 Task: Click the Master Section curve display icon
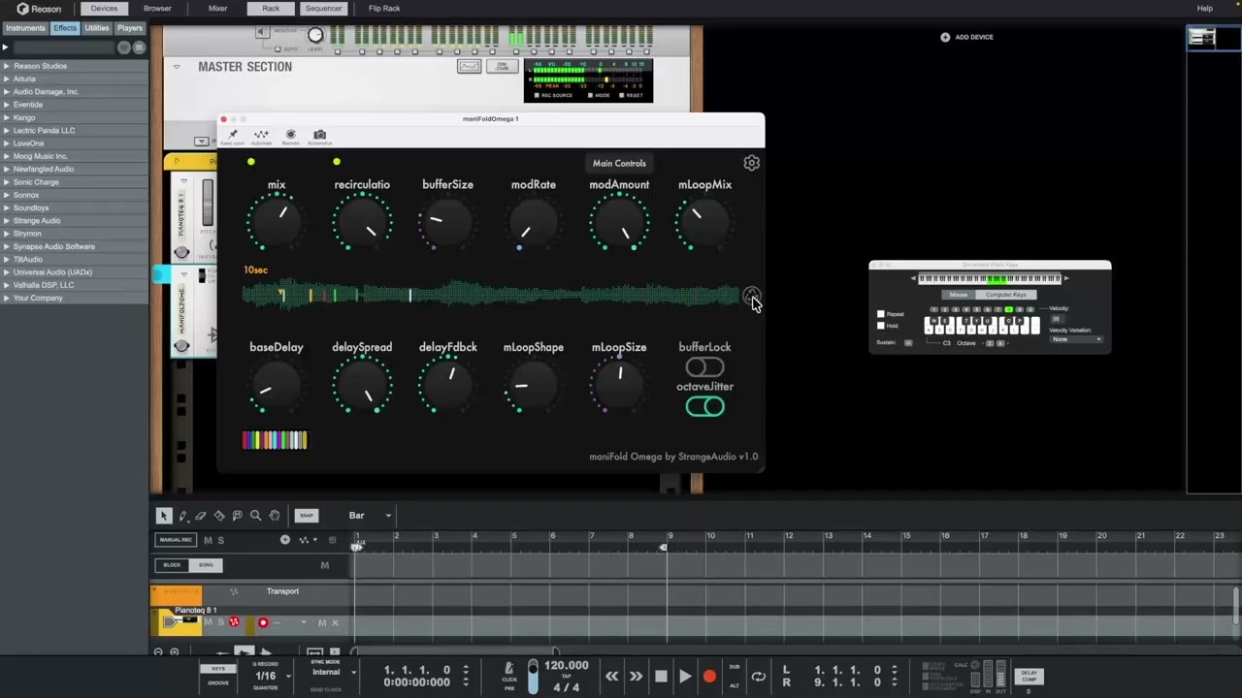pos(469,66)
